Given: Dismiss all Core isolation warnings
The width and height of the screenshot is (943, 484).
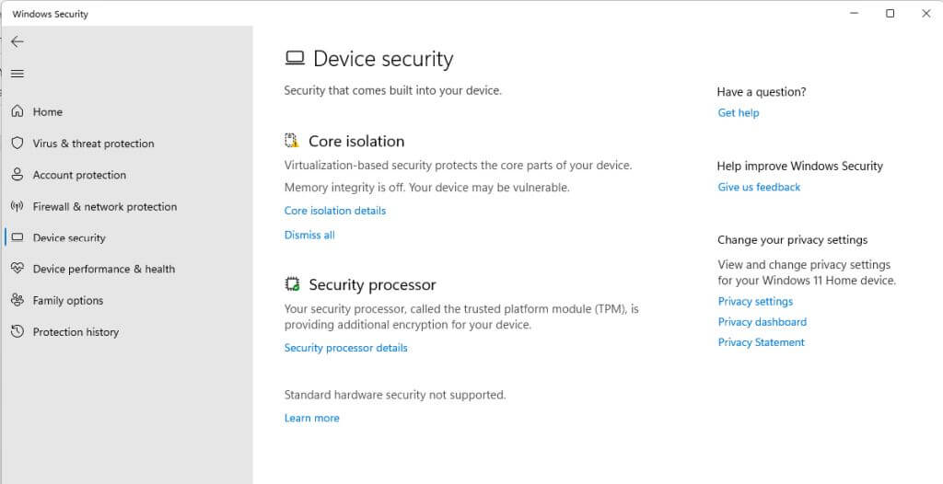Looking at the screenshot, I should 309,235.
